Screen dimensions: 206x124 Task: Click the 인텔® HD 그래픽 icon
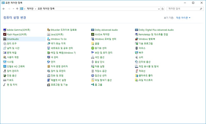(5, 67)
